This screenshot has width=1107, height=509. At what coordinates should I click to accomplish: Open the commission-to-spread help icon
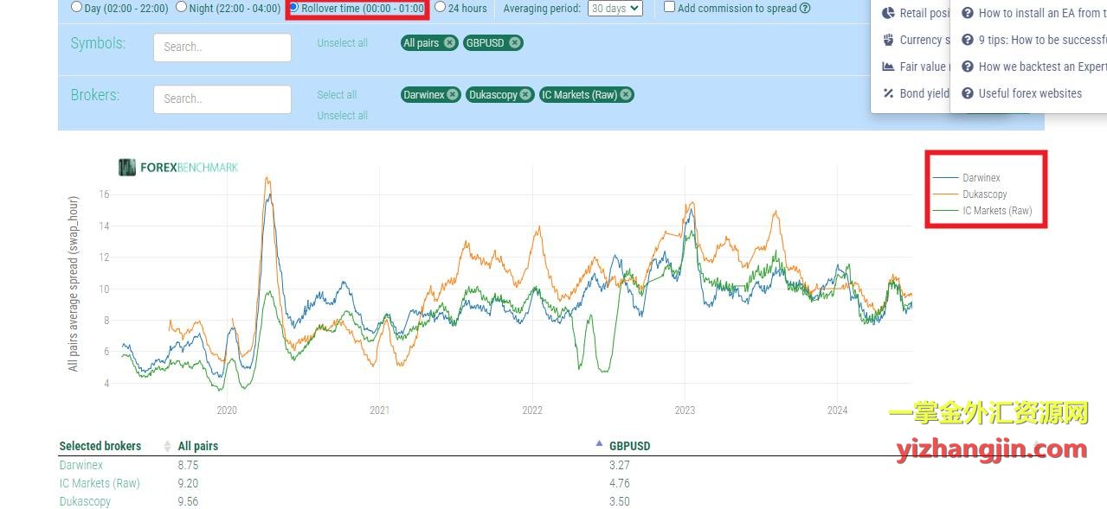(x=805, y=9)
